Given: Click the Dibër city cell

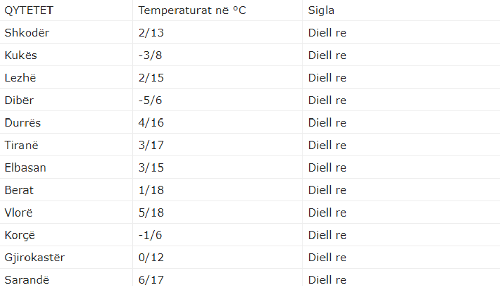Looking at the screenshot, I should click(x=19, y=100).
